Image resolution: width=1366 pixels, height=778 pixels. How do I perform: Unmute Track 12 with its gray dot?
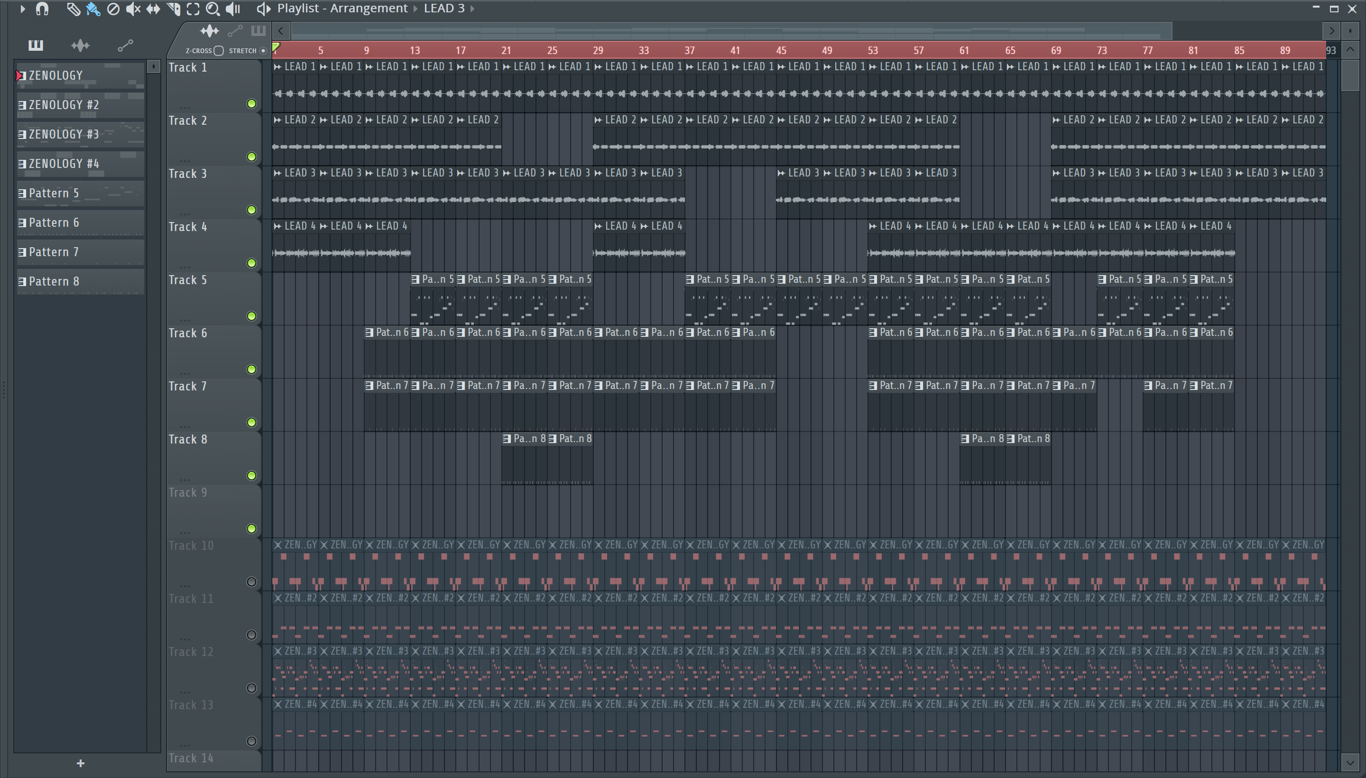tap(251, 688)
